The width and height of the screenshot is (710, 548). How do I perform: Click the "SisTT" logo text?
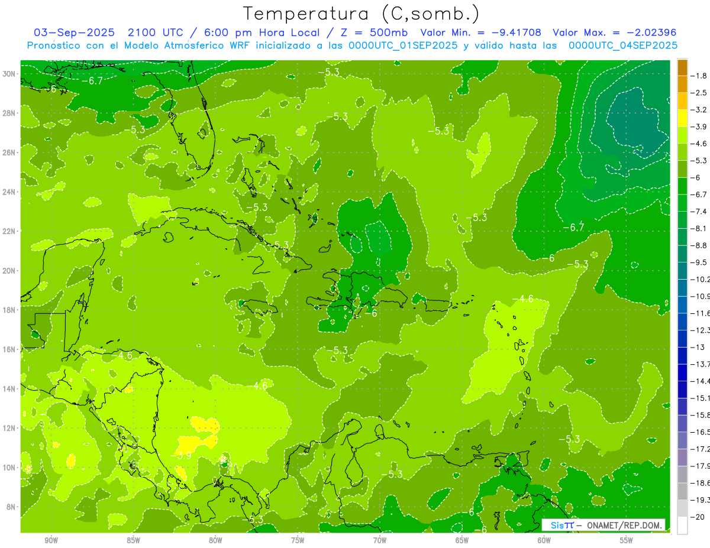coord(562,526)
